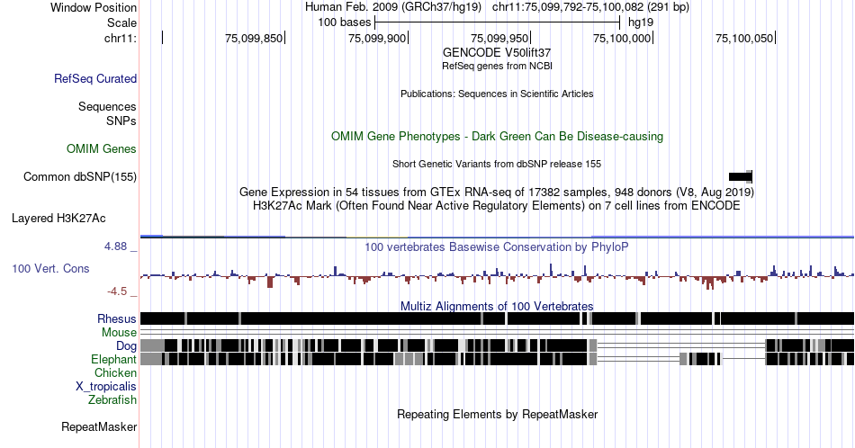The height and width of the screenshot is (448, 855).
Task: Click the Rhesus alignment black bar
Action: [497, 318]
